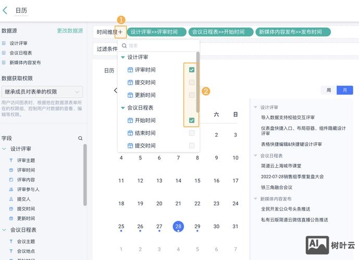The height and width of the screenshot is (260, 359).
Task: Click user icon beside 提交人 field
Action: tap(11, 199)
